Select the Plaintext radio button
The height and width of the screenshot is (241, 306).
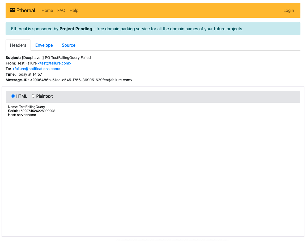coord(33,96)
